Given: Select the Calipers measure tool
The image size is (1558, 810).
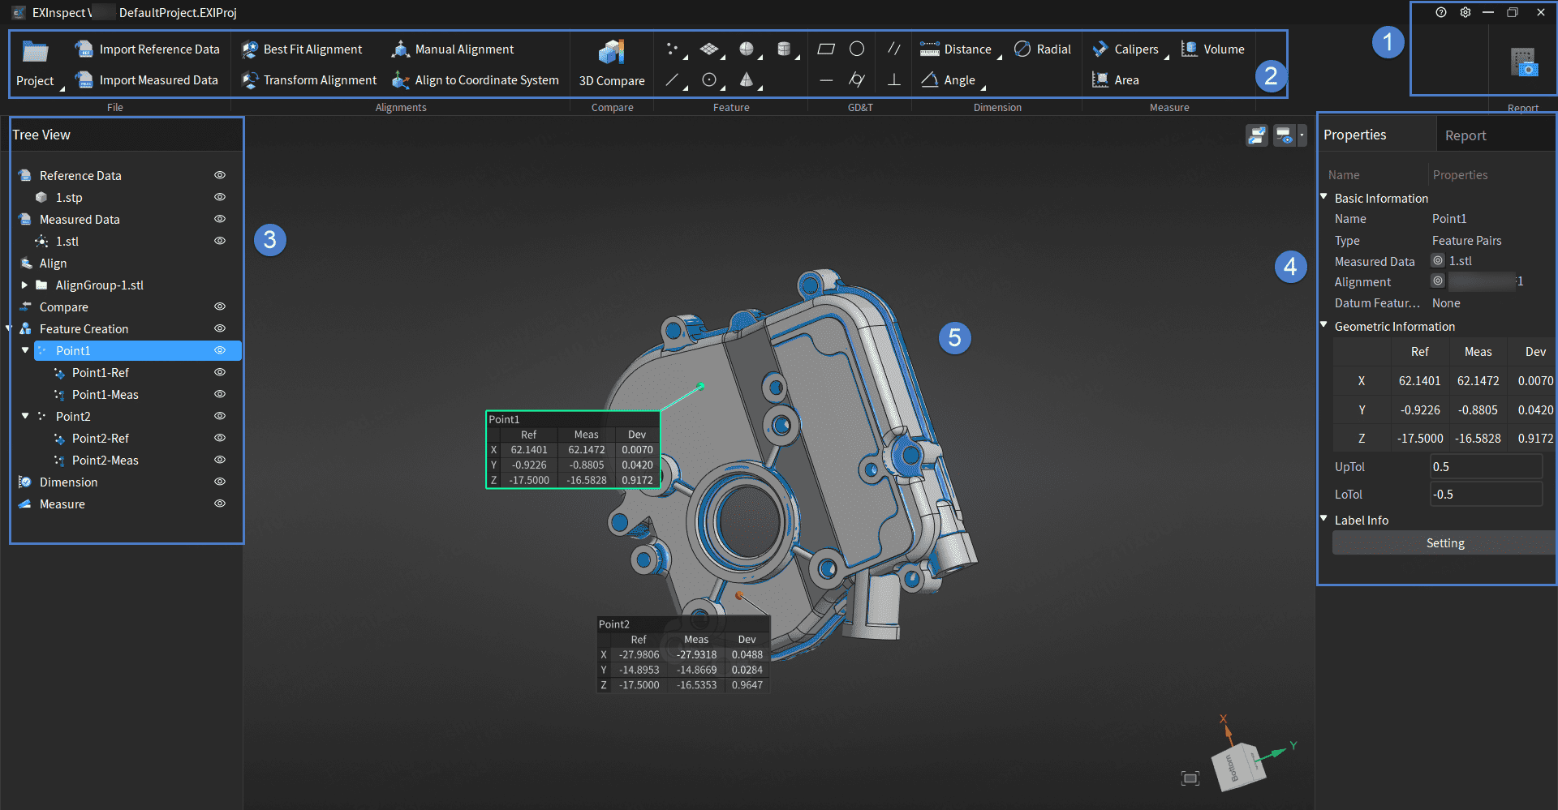Looking at the screenshot, I should [1125, 49].
